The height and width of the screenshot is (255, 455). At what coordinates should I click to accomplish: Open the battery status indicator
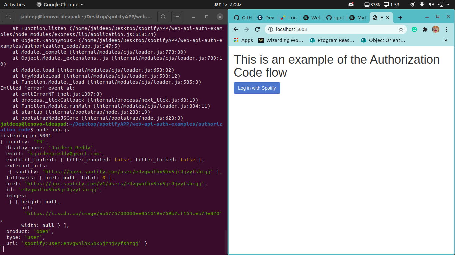pyautogui.click(x=441, y=5)
